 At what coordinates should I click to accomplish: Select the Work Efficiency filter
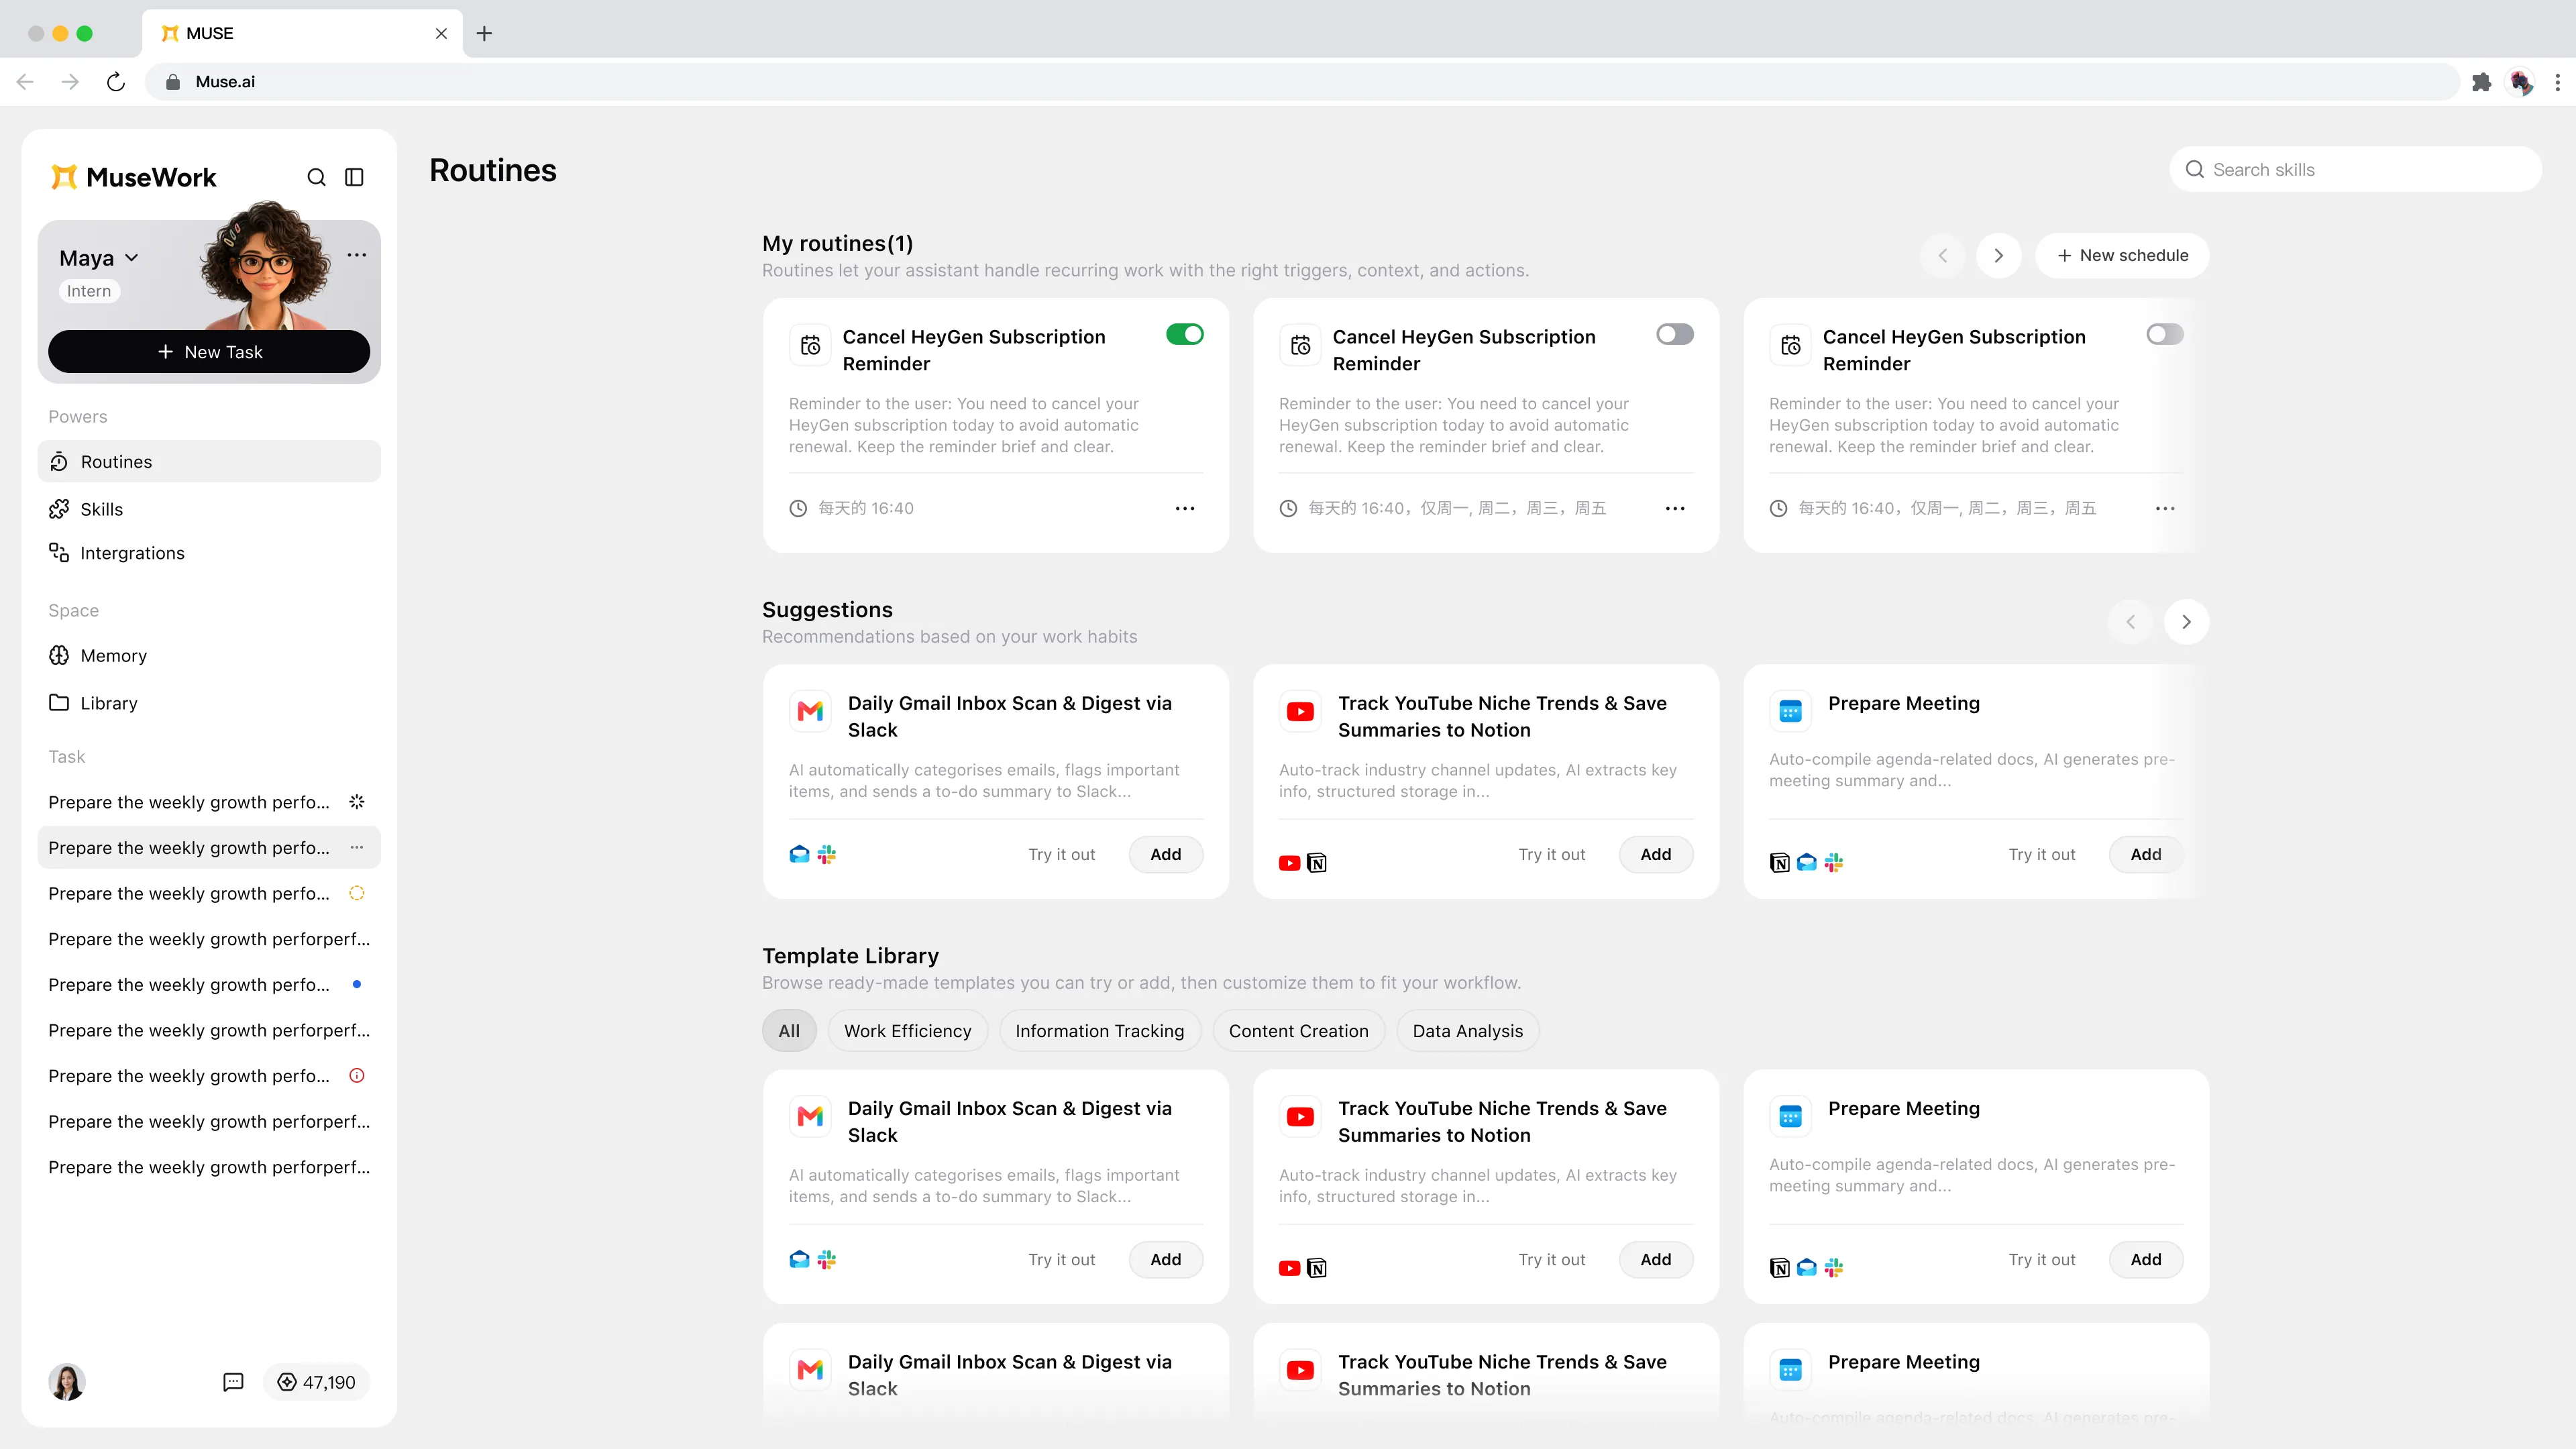coord(907,1031)
